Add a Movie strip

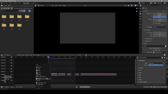[43, 73]
